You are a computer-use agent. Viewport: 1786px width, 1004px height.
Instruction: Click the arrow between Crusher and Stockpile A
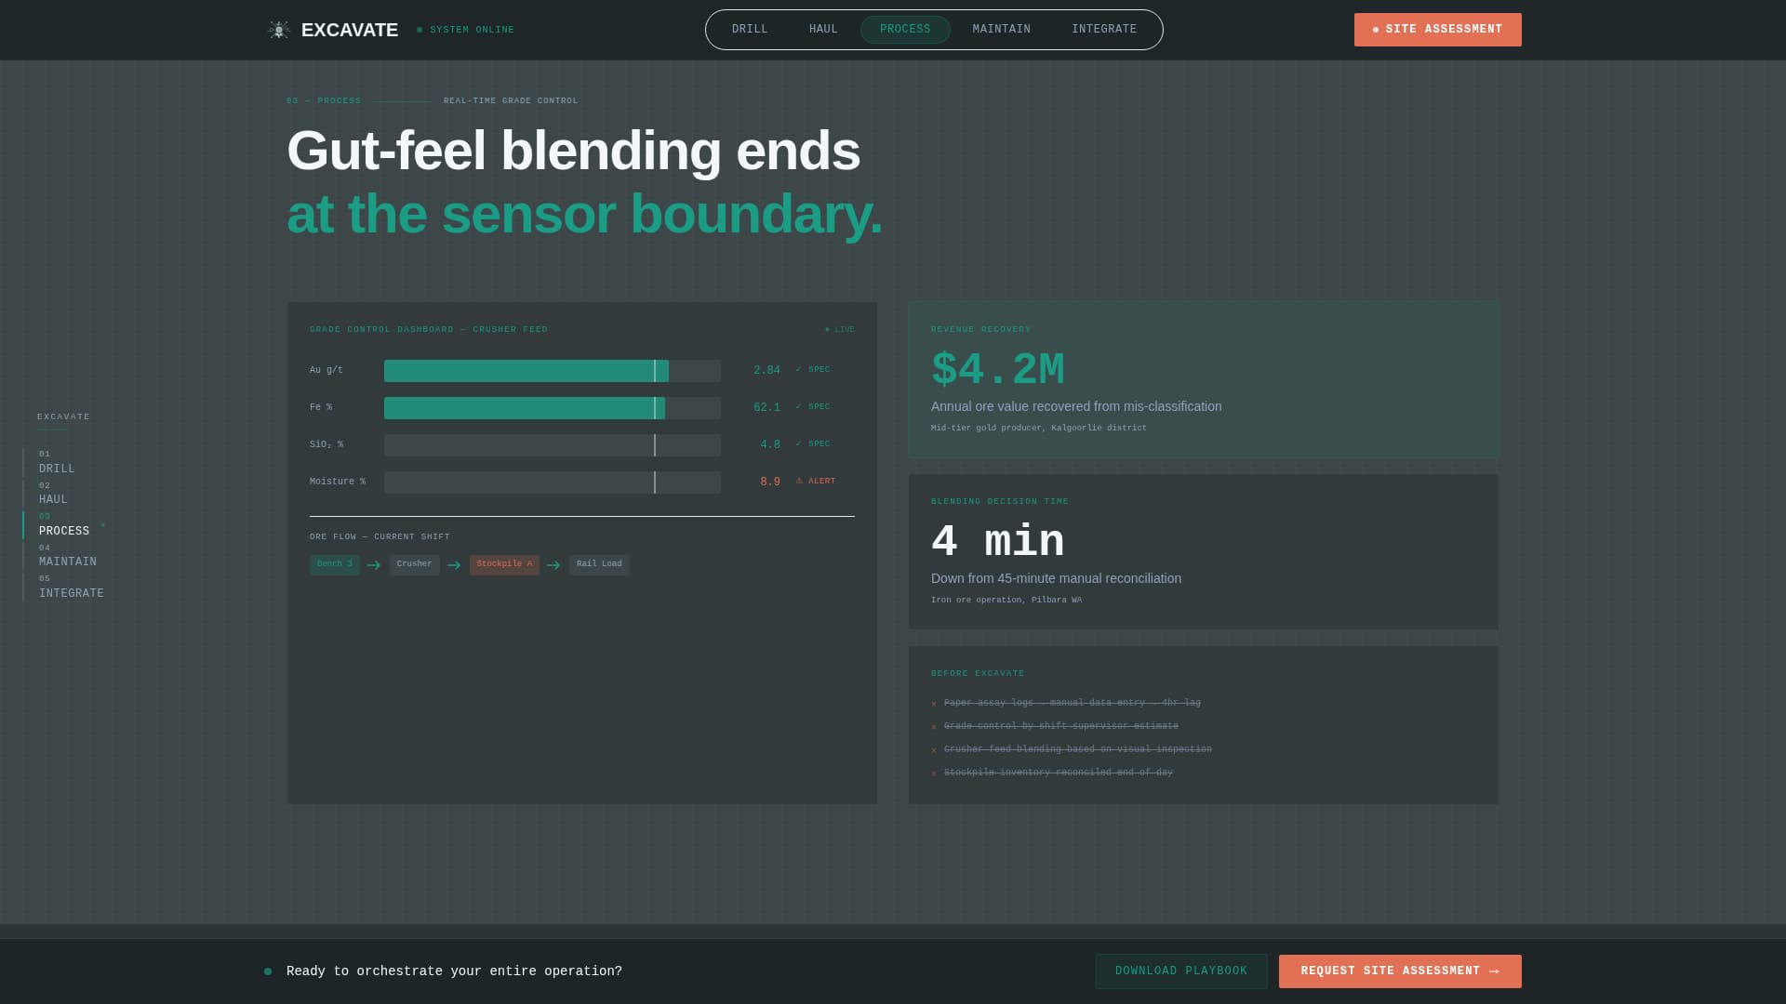click(x=453, y=564)
